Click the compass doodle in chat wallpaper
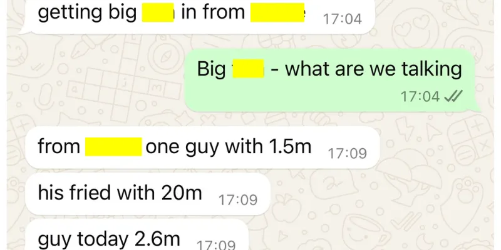 tap(166, 57)
